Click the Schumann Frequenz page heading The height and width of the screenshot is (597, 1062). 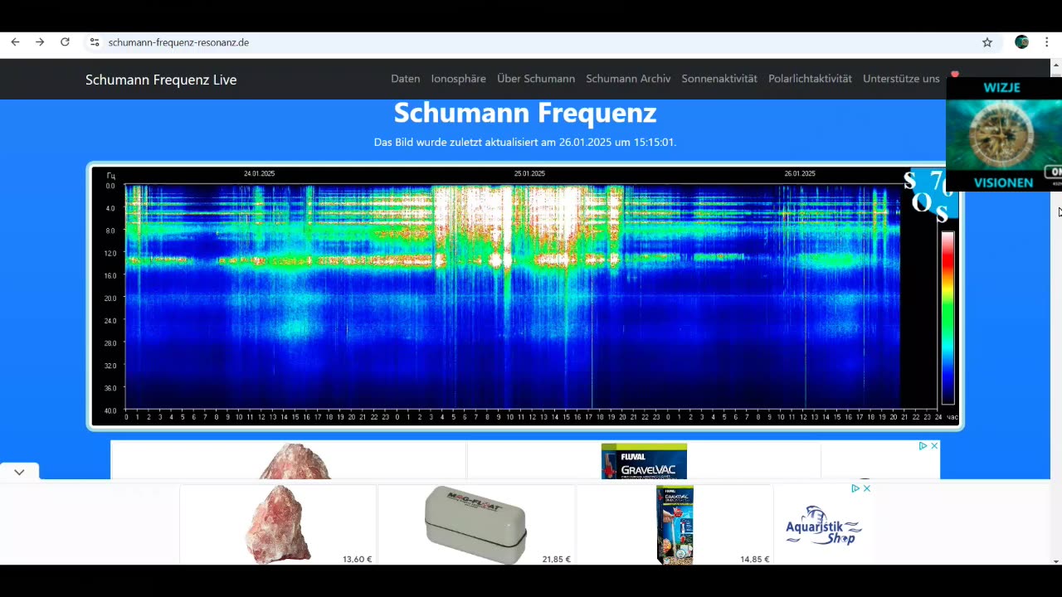(525, 112)
